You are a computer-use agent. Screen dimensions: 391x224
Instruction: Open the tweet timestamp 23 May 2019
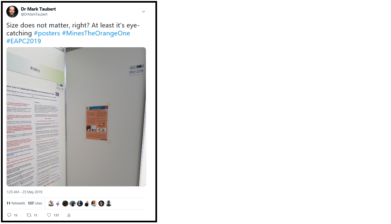[x=24, y=192]
